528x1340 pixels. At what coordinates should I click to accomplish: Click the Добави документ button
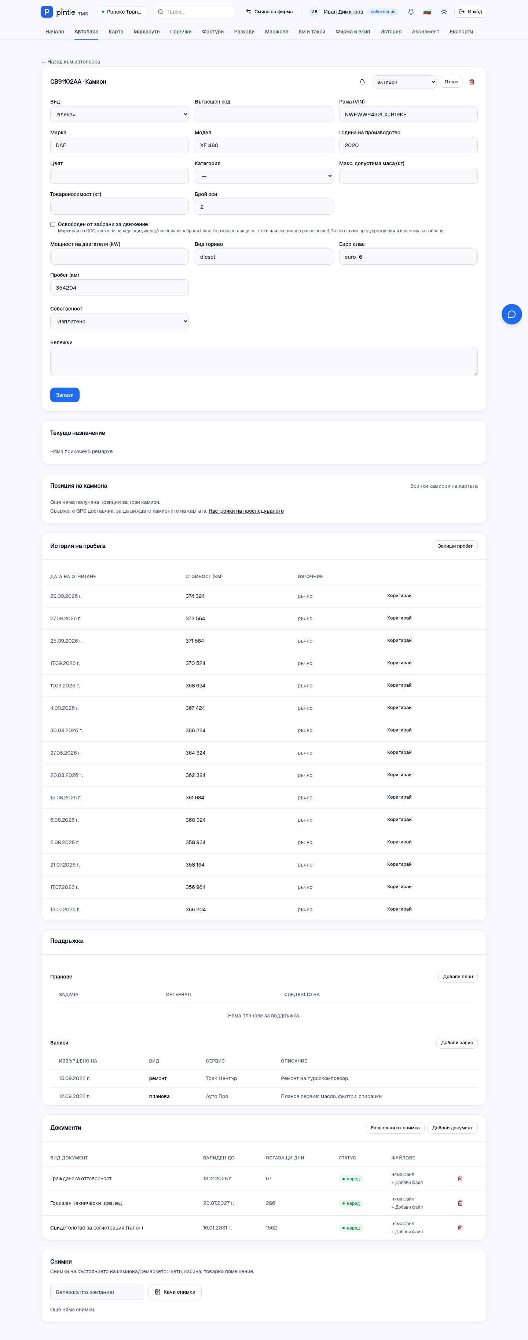pyautogui.click(x=452, y=1128)
